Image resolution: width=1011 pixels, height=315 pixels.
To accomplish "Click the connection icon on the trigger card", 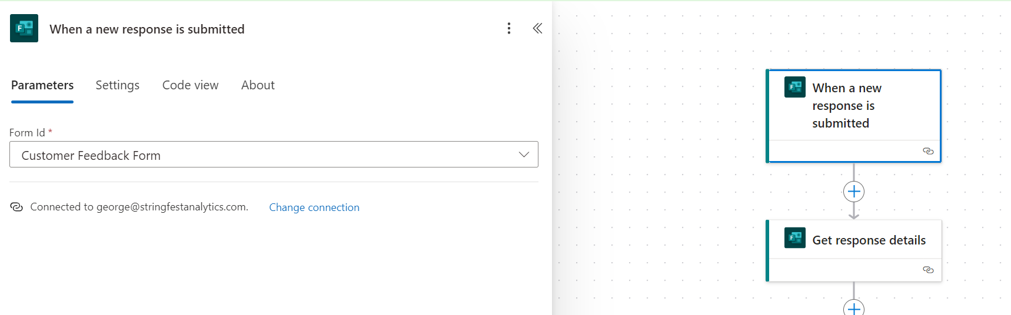I will click(x=928, y=151).
